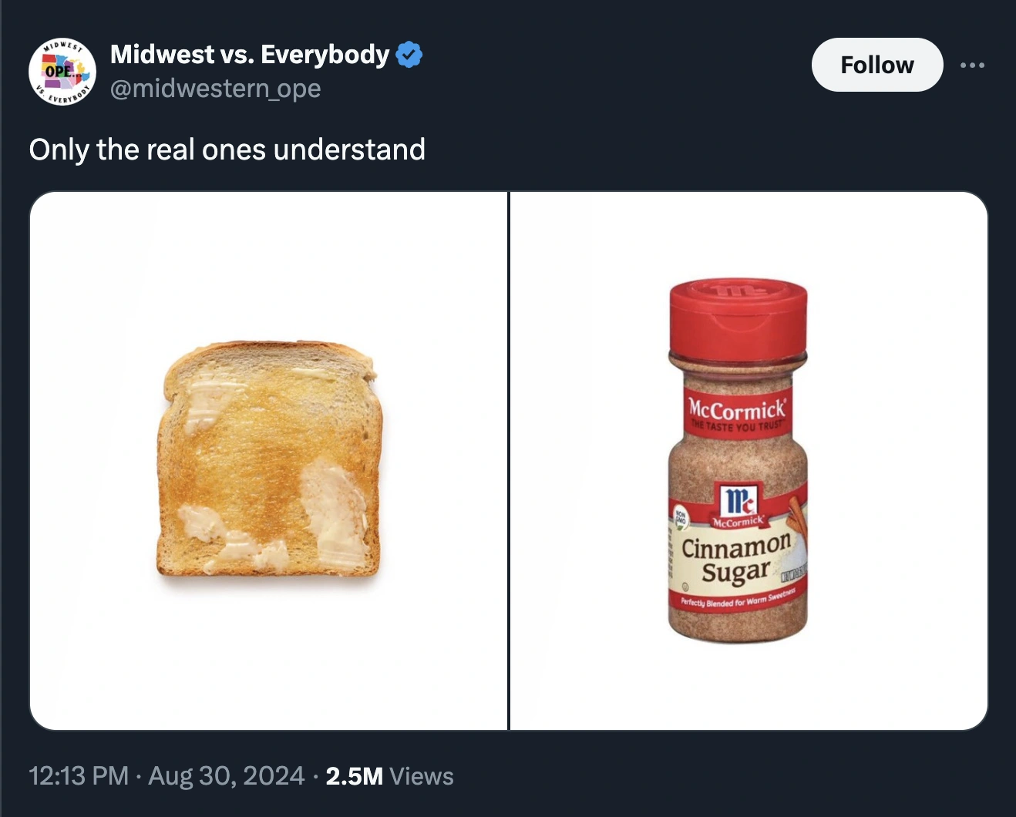1016x817 pixels.
Task: Open the Midwest vs. Everybody profile avatar
Action: tap(62, 71)
